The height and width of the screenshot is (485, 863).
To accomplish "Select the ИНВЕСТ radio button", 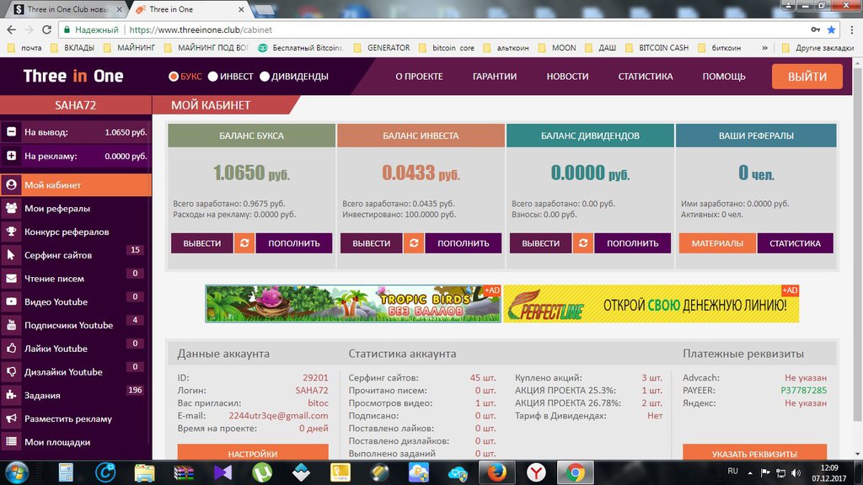I will point(213,77).
